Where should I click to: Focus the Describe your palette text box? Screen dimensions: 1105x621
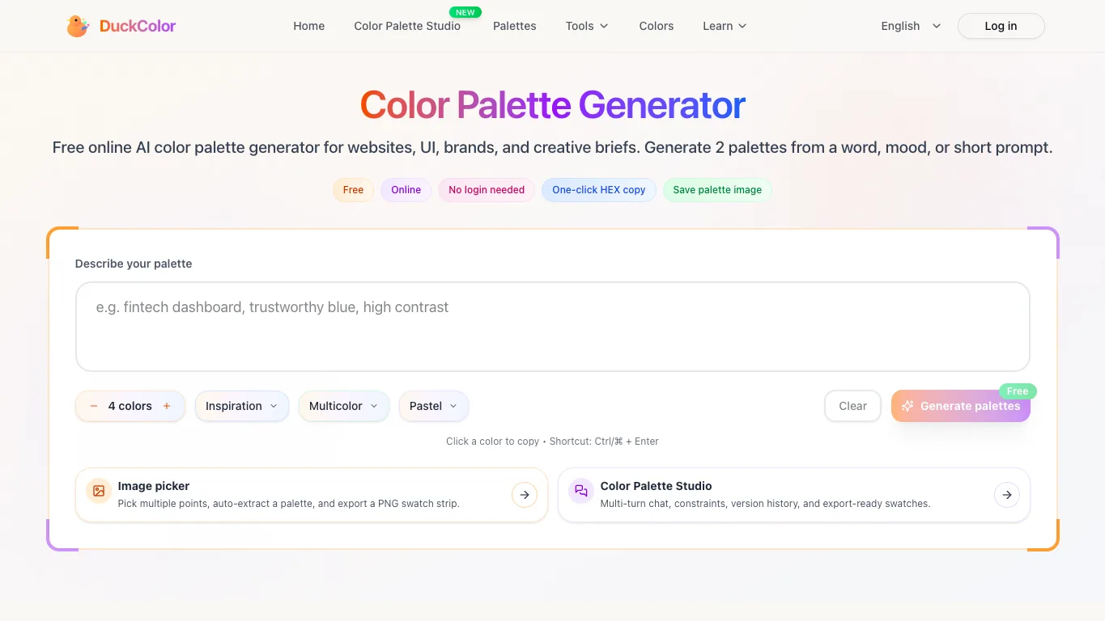coord(553,327)
